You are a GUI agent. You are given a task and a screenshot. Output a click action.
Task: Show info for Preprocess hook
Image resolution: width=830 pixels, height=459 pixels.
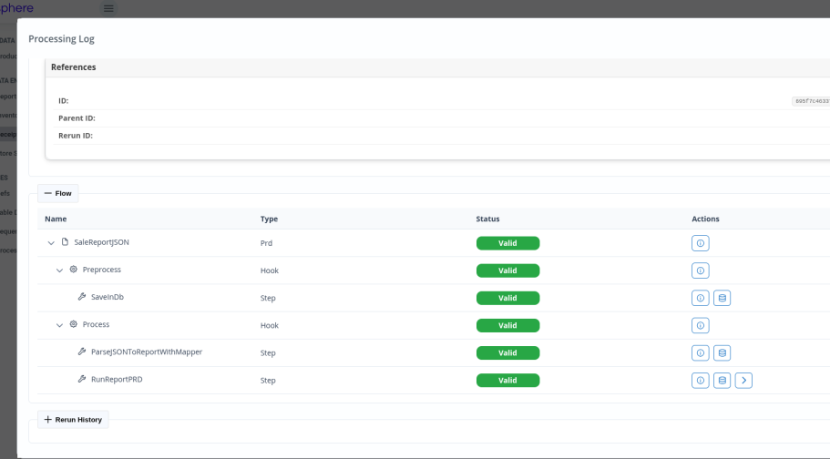click(x=700, y=270)
